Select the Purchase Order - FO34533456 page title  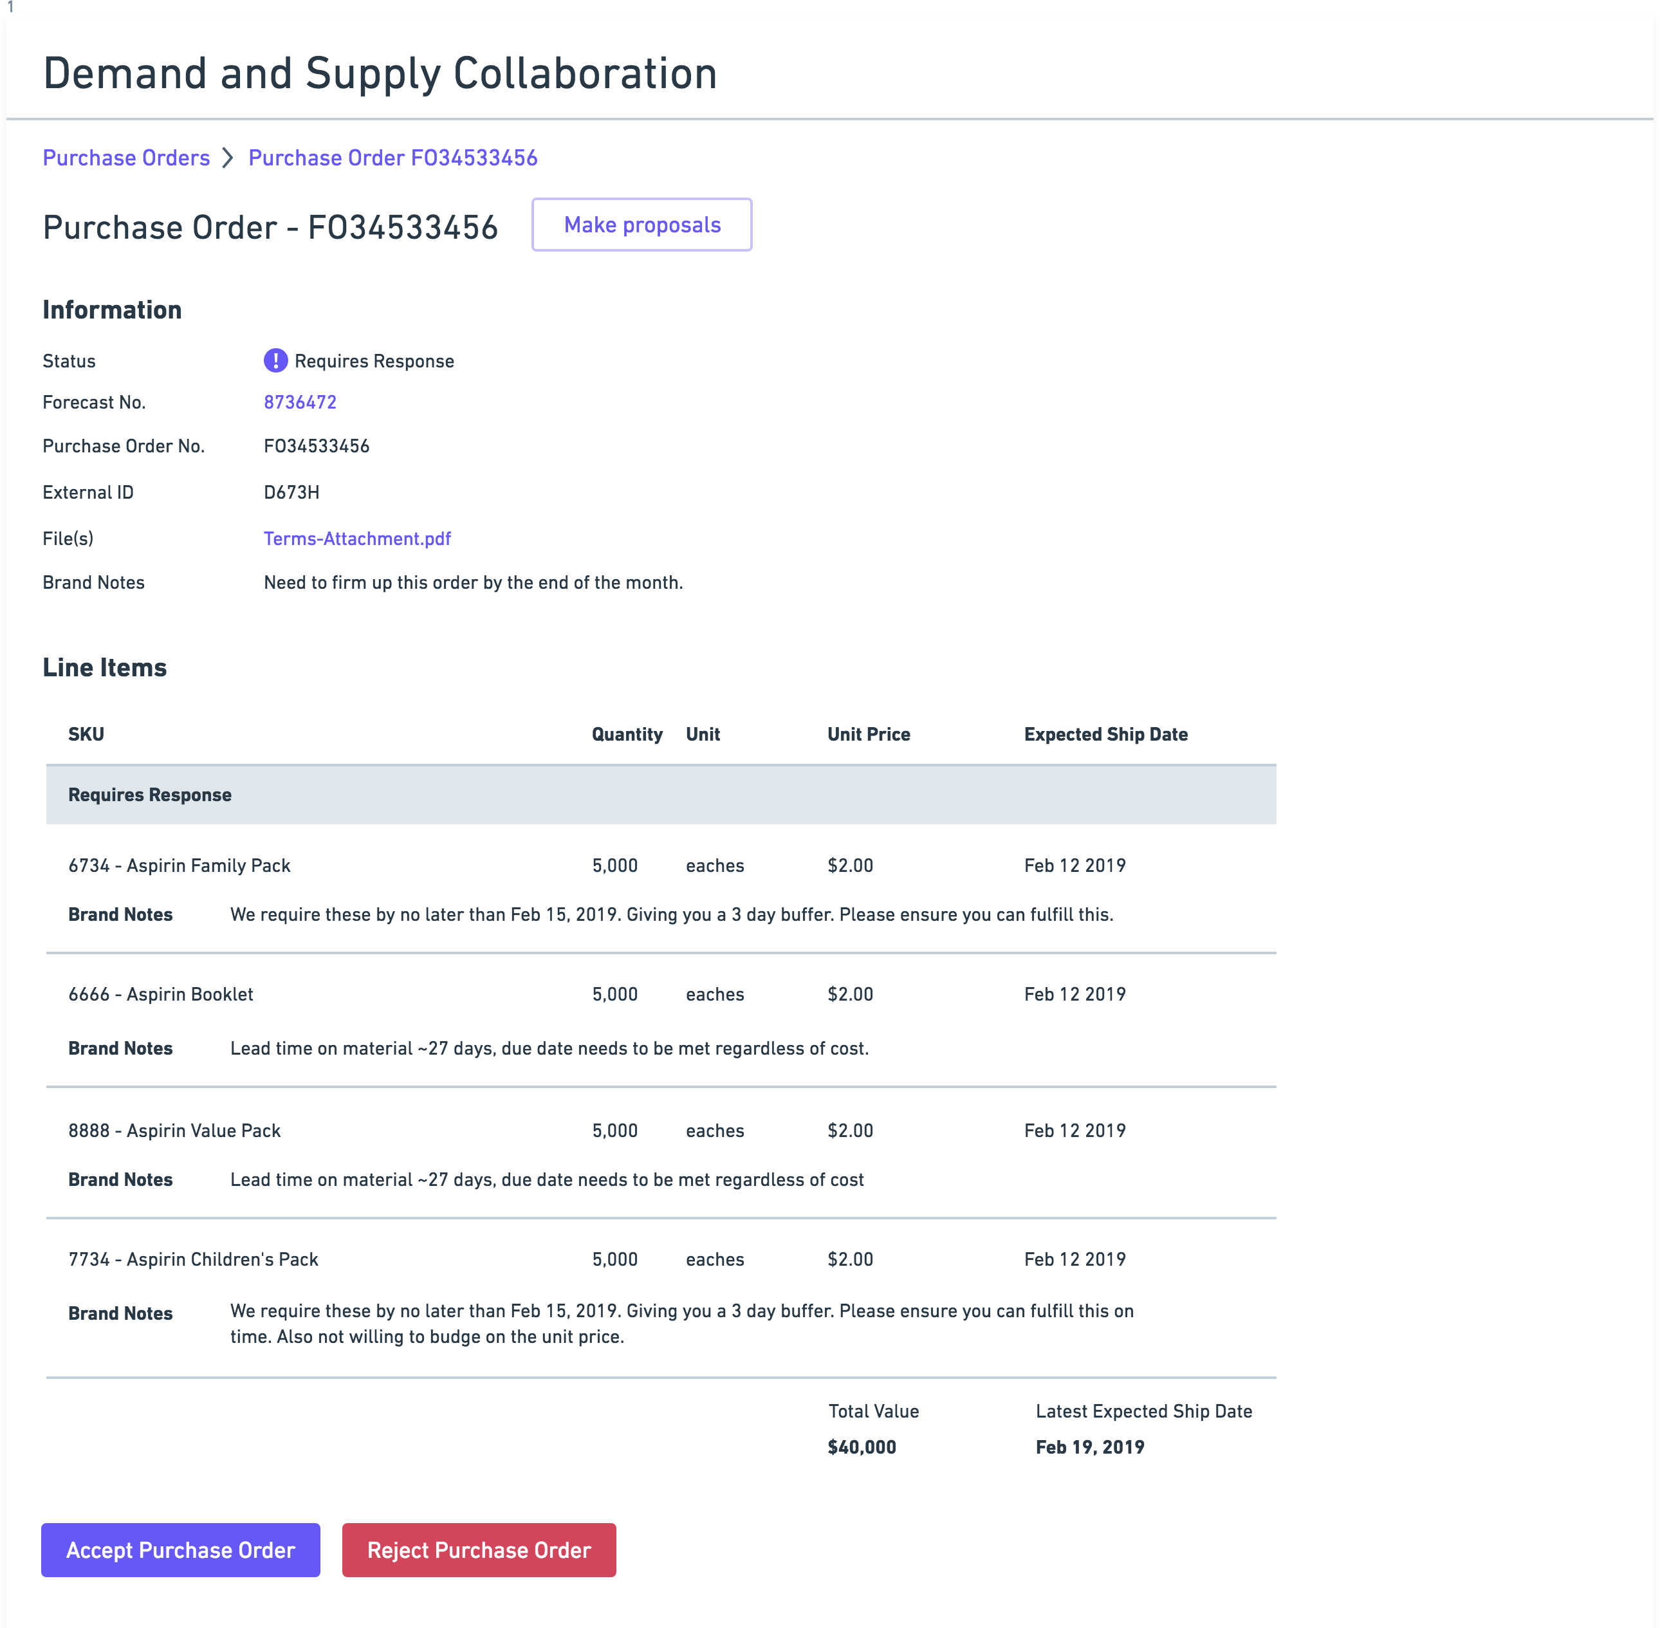(x=270, y=227)
